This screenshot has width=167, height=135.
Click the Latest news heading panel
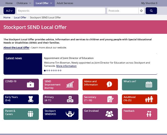click(x=23, y=64)
